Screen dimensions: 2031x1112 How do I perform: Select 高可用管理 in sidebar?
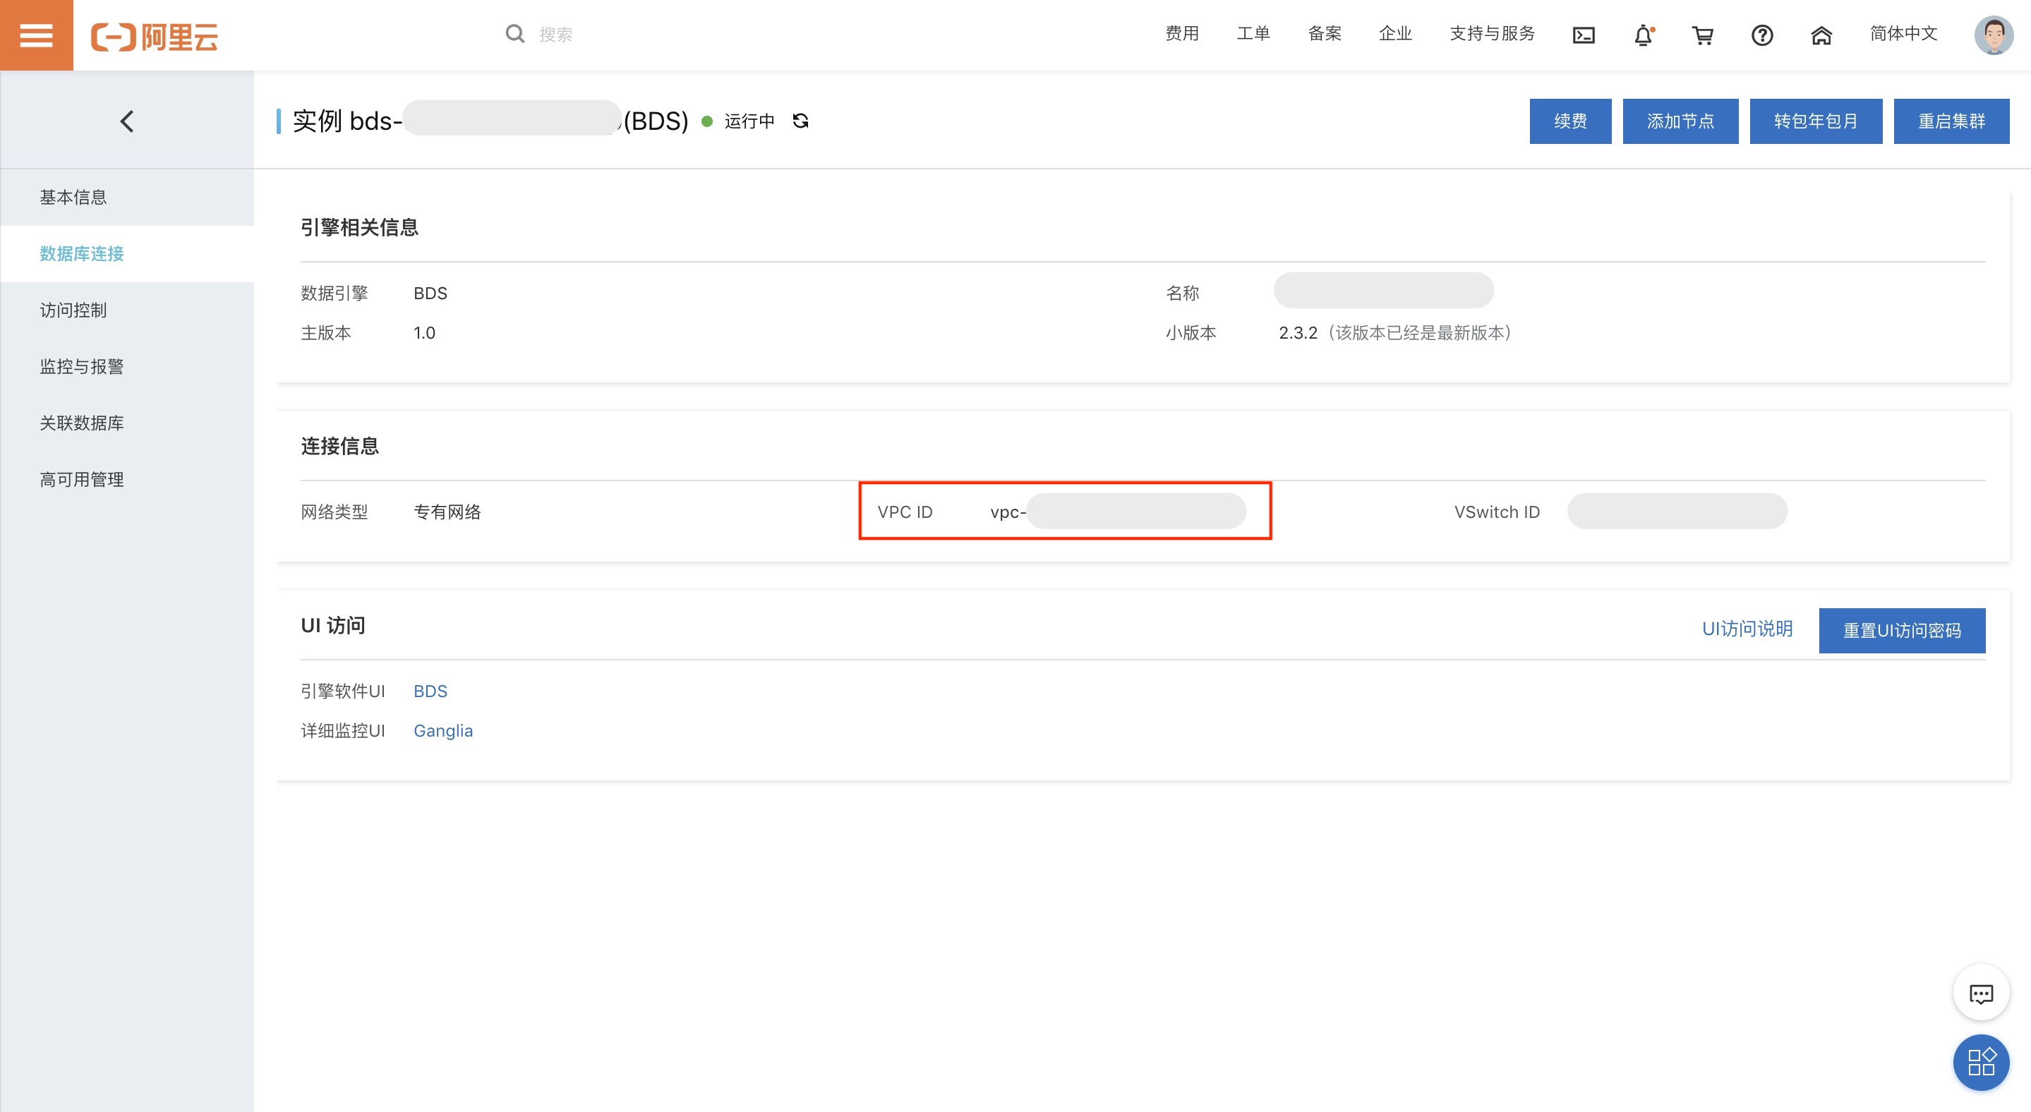click(x=127, y=480)
